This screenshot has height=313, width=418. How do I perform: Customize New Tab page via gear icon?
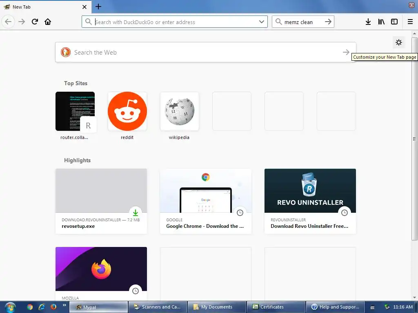click(x=399, y=42)
